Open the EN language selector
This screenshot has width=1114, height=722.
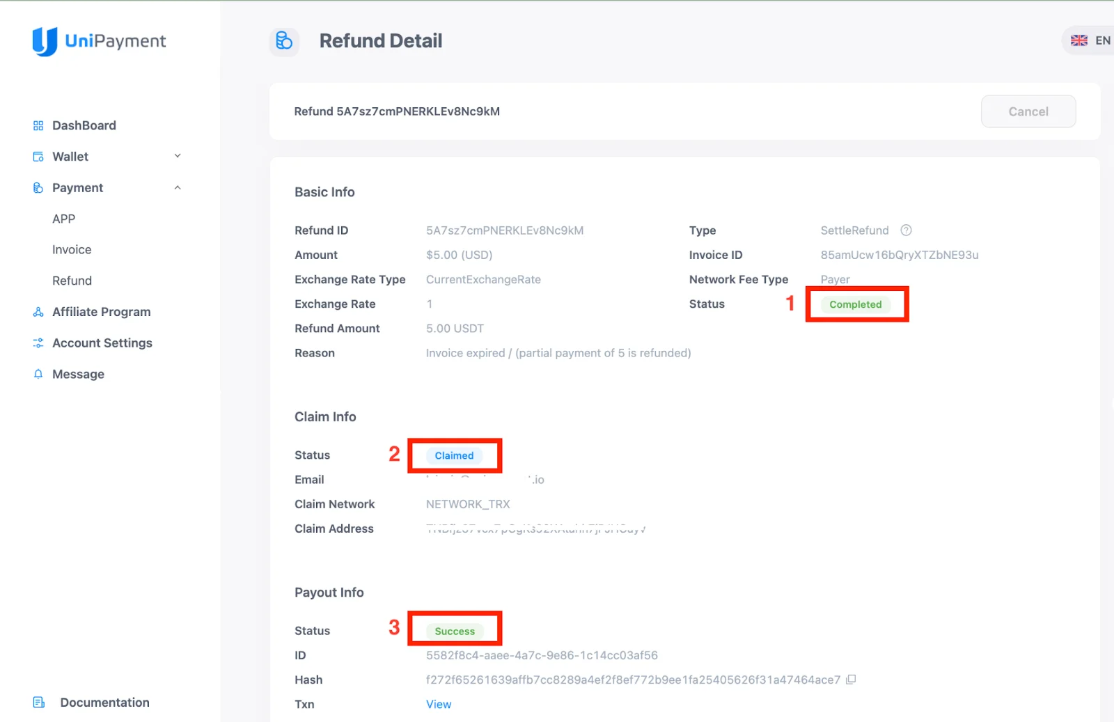pyautogui.click(x=1088, y=40)
